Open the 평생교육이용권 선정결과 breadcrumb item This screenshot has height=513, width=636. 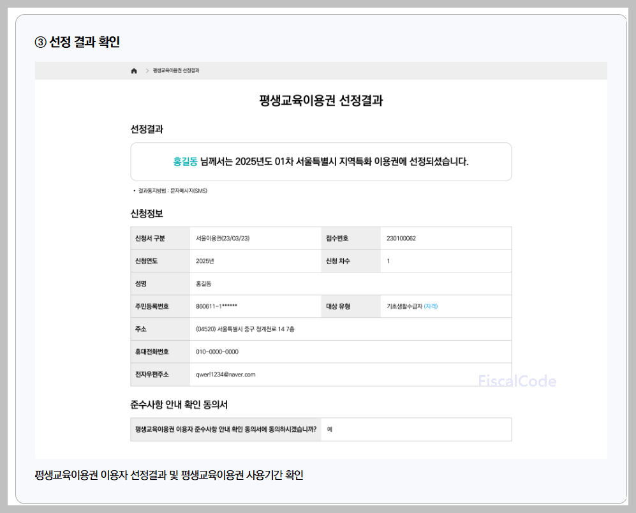tap(176, 71)
